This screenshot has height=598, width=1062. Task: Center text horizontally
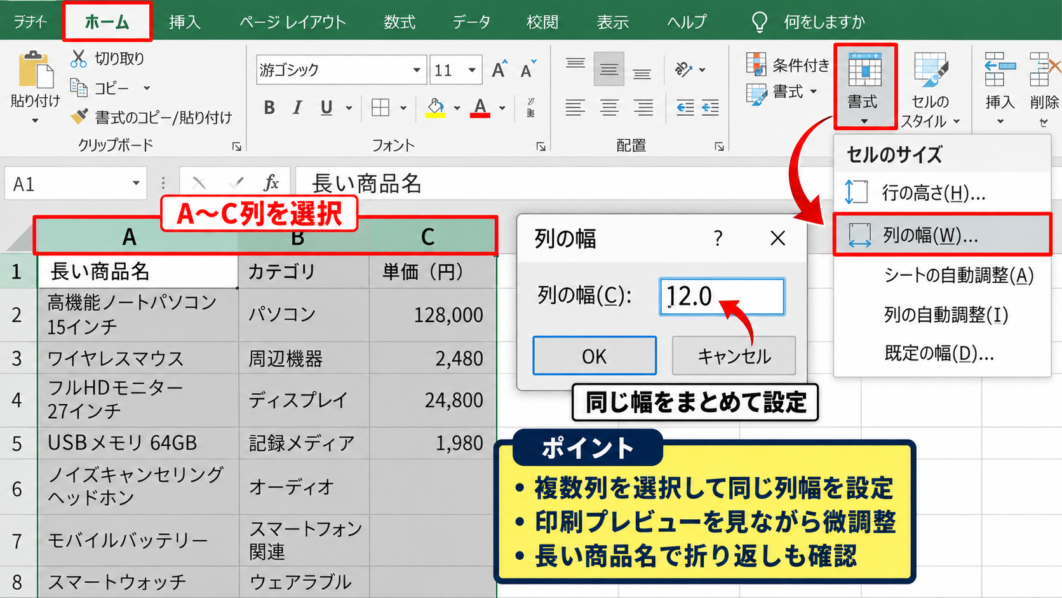coord(609,108)
